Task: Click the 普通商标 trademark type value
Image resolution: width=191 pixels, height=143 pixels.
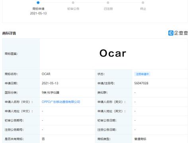Action: tap(140, 139)
